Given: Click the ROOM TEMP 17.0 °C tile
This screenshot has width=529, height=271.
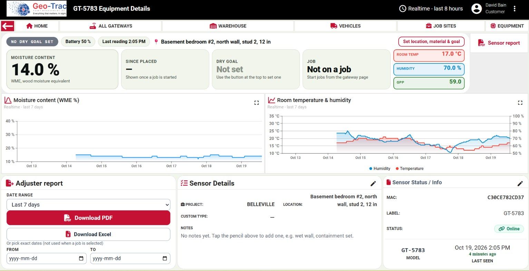Looking at the screenshot, I should tap(429, 55).
